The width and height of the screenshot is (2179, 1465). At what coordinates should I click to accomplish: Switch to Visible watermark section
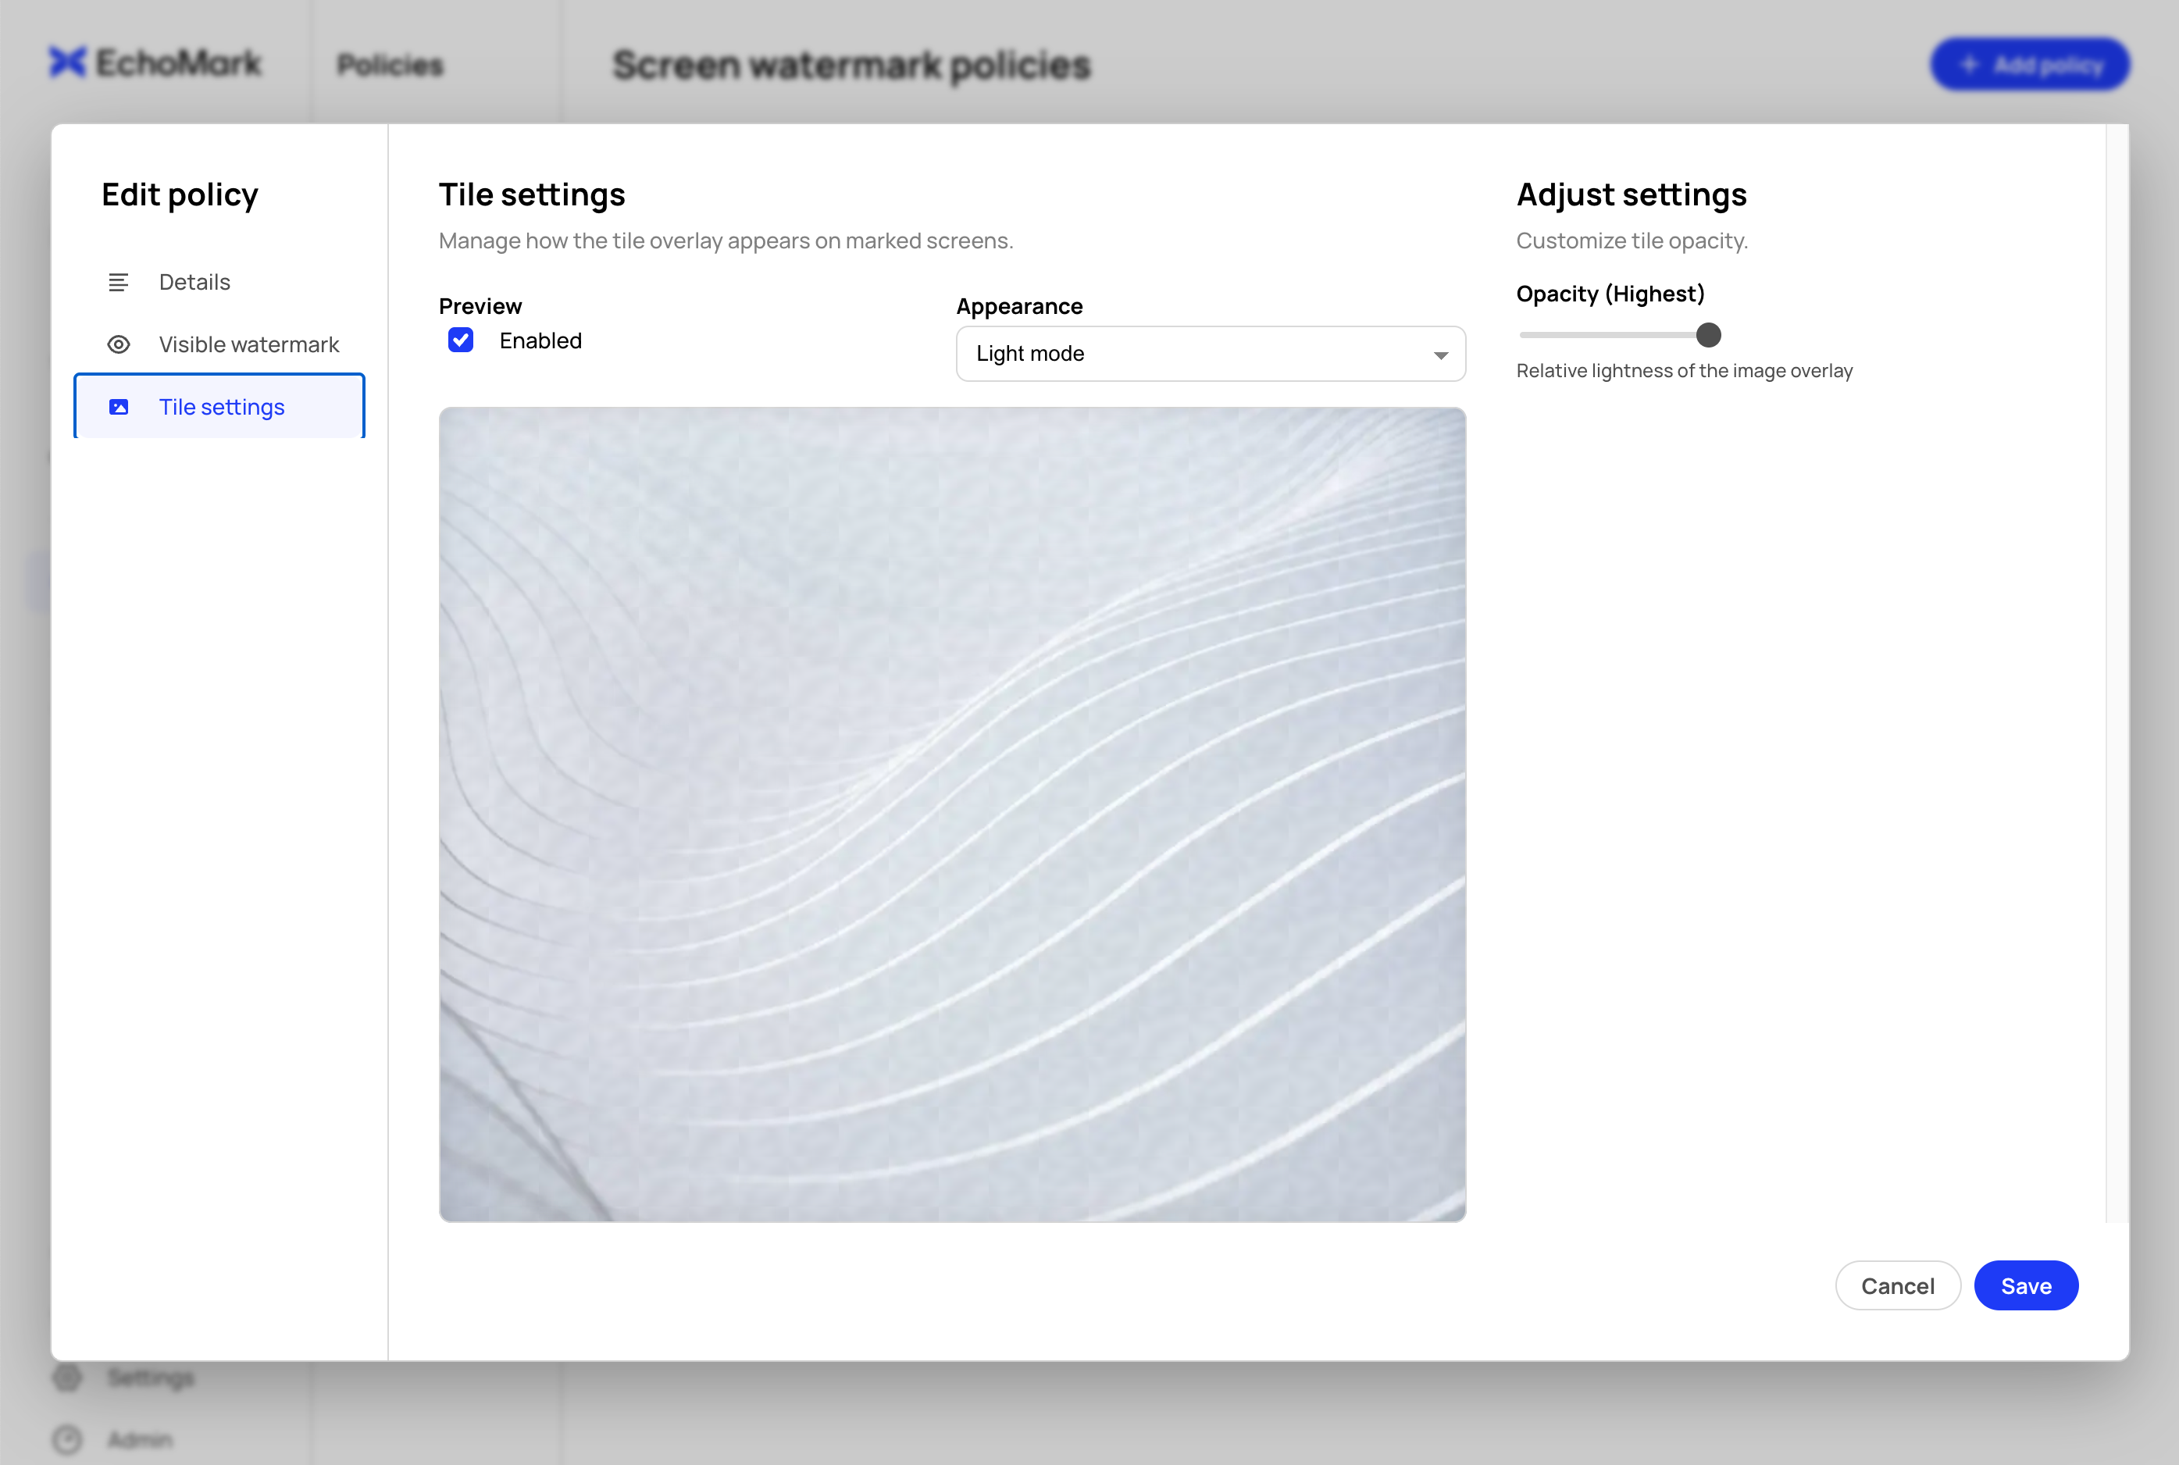click(219, 344)
